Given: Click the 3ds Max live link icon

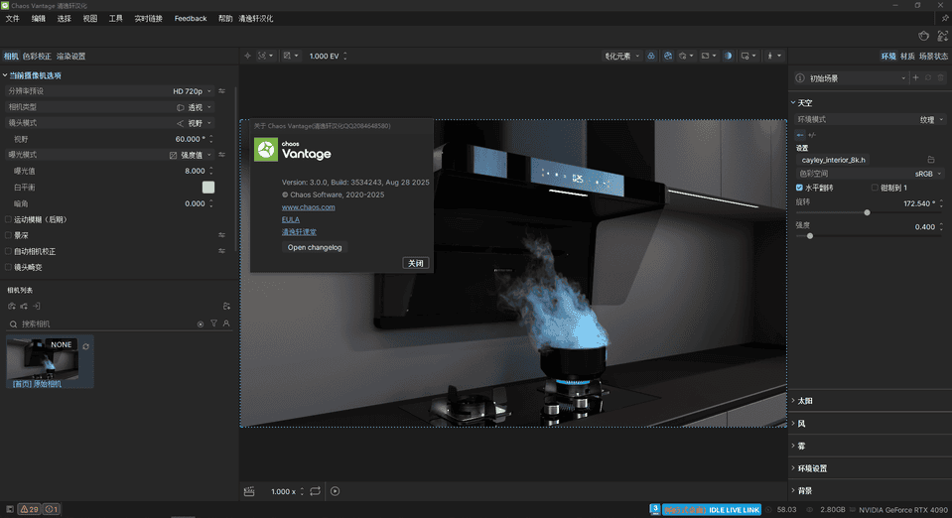Looking at the screenshot, I should [x=654, y=509].
